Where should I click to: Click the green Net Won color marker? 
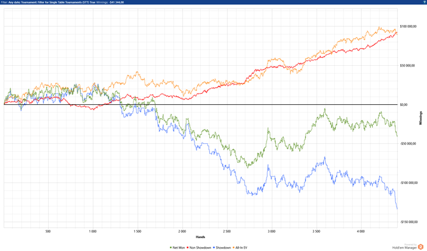[171, 248]
